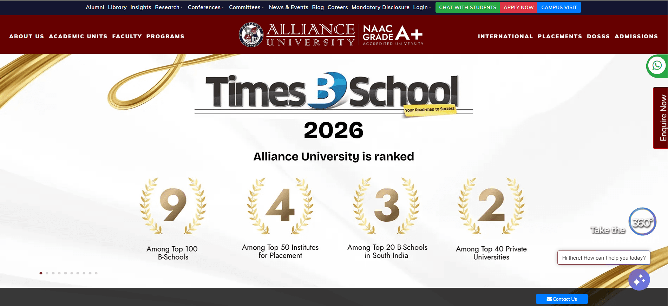Open the Placements menu
This screenshot has width=668, height=306.
point(560,36)
